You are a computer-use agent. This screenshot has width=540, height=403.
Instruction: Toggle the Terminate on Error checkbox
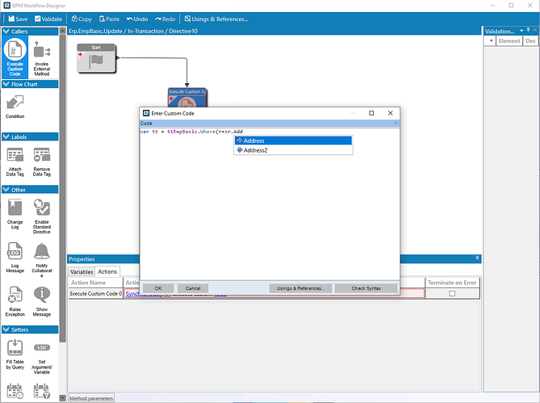click(452, 293)
